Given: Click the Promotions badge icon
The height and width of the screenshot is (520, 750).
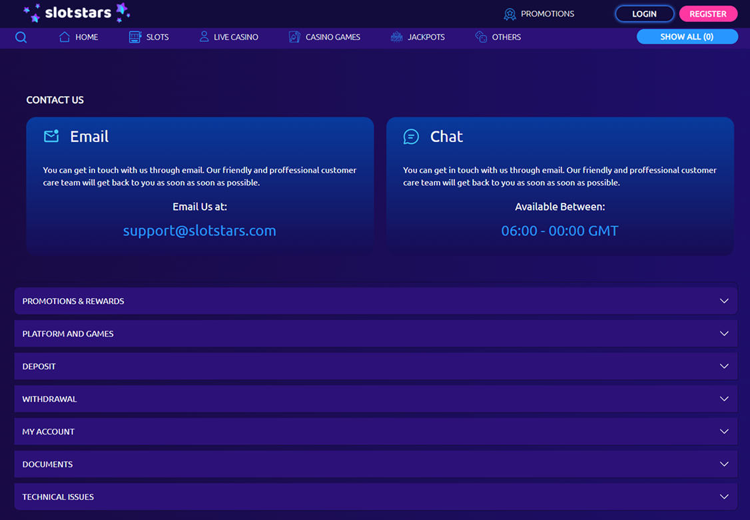Looking at the screenshot, I should 510,14.
